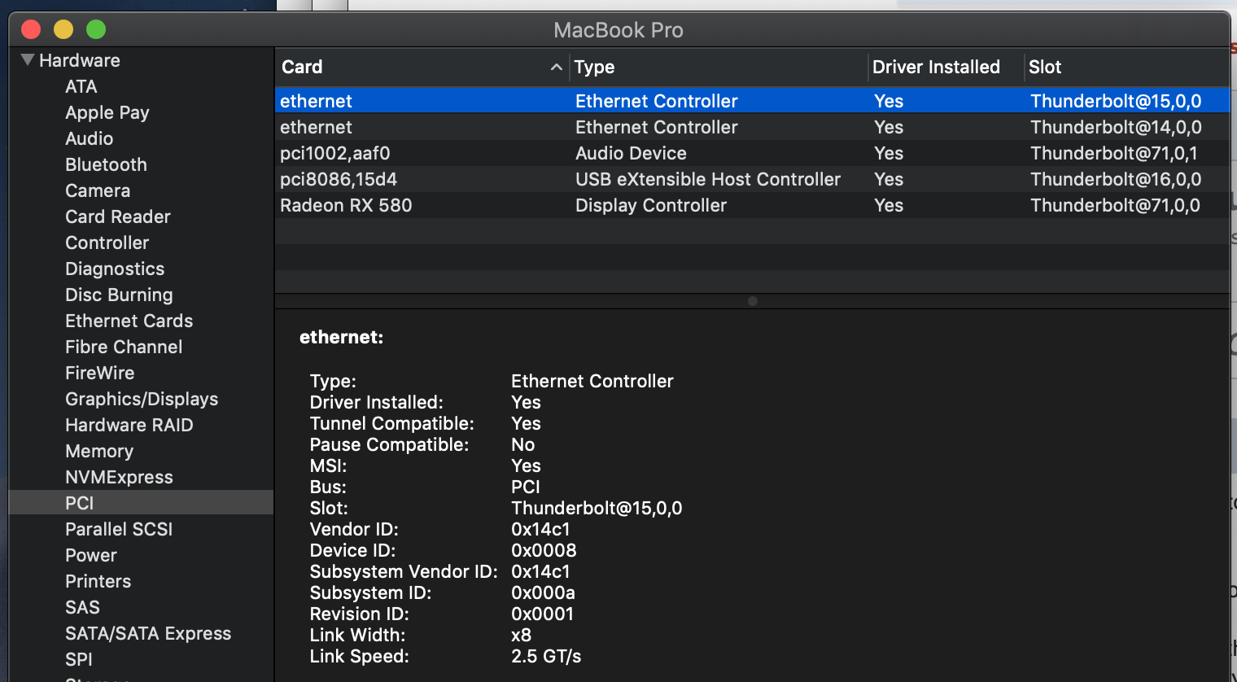Viewport: 1237px width, 682px height.
Task: Open Fibre Channel section
Action: pos(124,347)
